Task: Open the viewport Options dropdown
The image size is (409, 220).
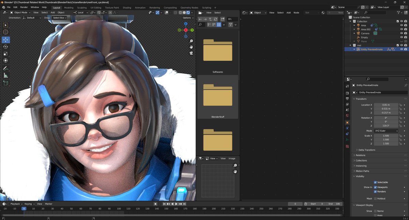Action: [x=188, y=18]
